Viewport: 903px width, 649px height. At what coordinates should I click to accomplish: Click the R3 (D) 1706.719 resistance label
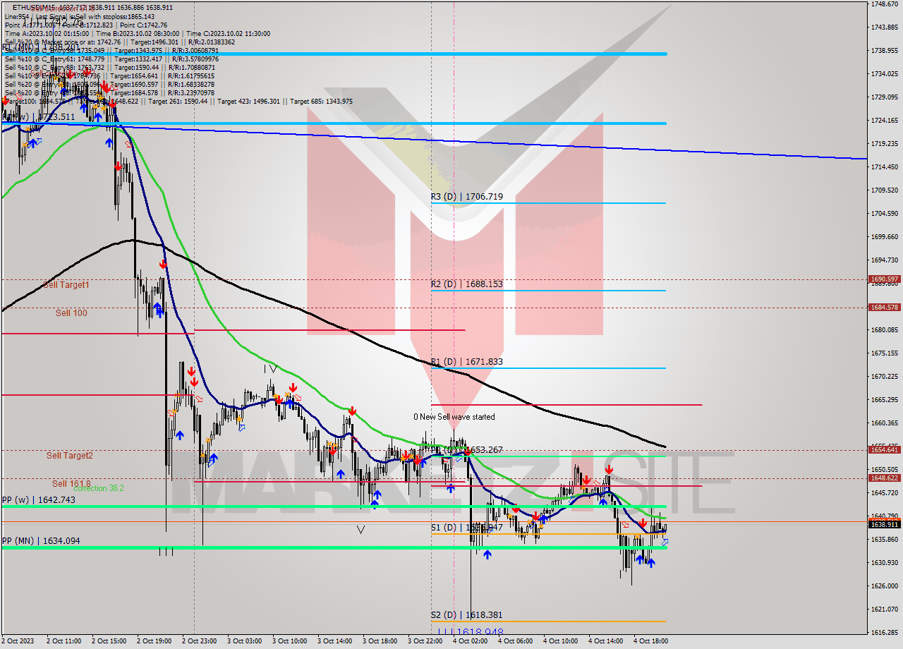click(x=467, y=197)
